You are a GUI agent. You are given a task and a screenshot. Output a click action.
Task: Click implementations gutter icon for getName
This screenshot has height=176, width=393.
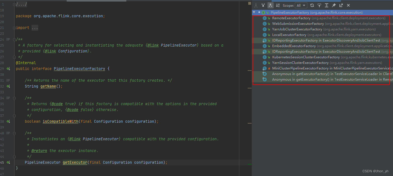click(8, 86)
